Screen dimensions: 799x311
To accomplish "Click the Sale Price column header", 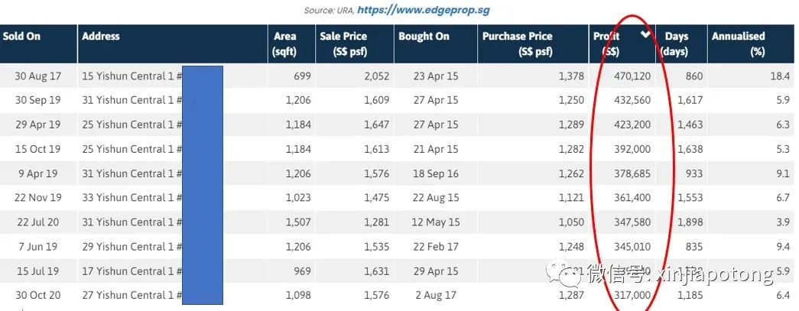I will click(x=343, y=44).
